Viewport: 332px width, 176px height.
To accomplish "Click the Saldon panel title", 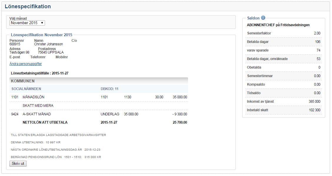I will [x=253, y=18].
